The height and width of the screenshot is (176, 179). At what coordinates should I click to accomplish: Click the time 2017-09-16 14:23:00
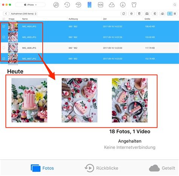click(x=113, y=48)
